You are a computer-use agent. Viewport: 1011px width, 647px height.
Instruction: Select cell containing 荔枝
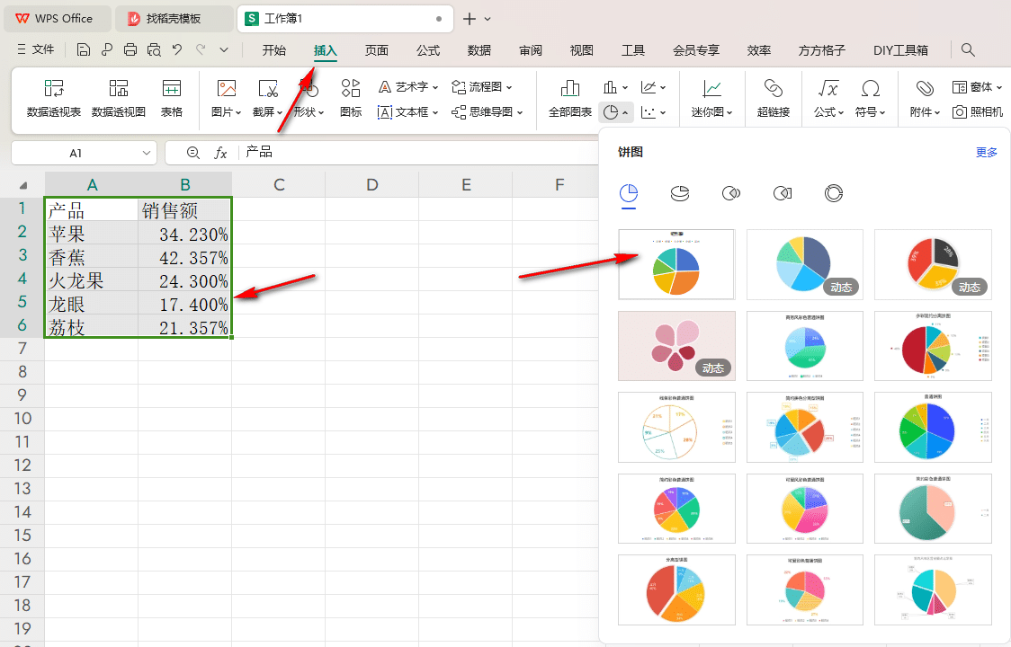coord(92,326)
